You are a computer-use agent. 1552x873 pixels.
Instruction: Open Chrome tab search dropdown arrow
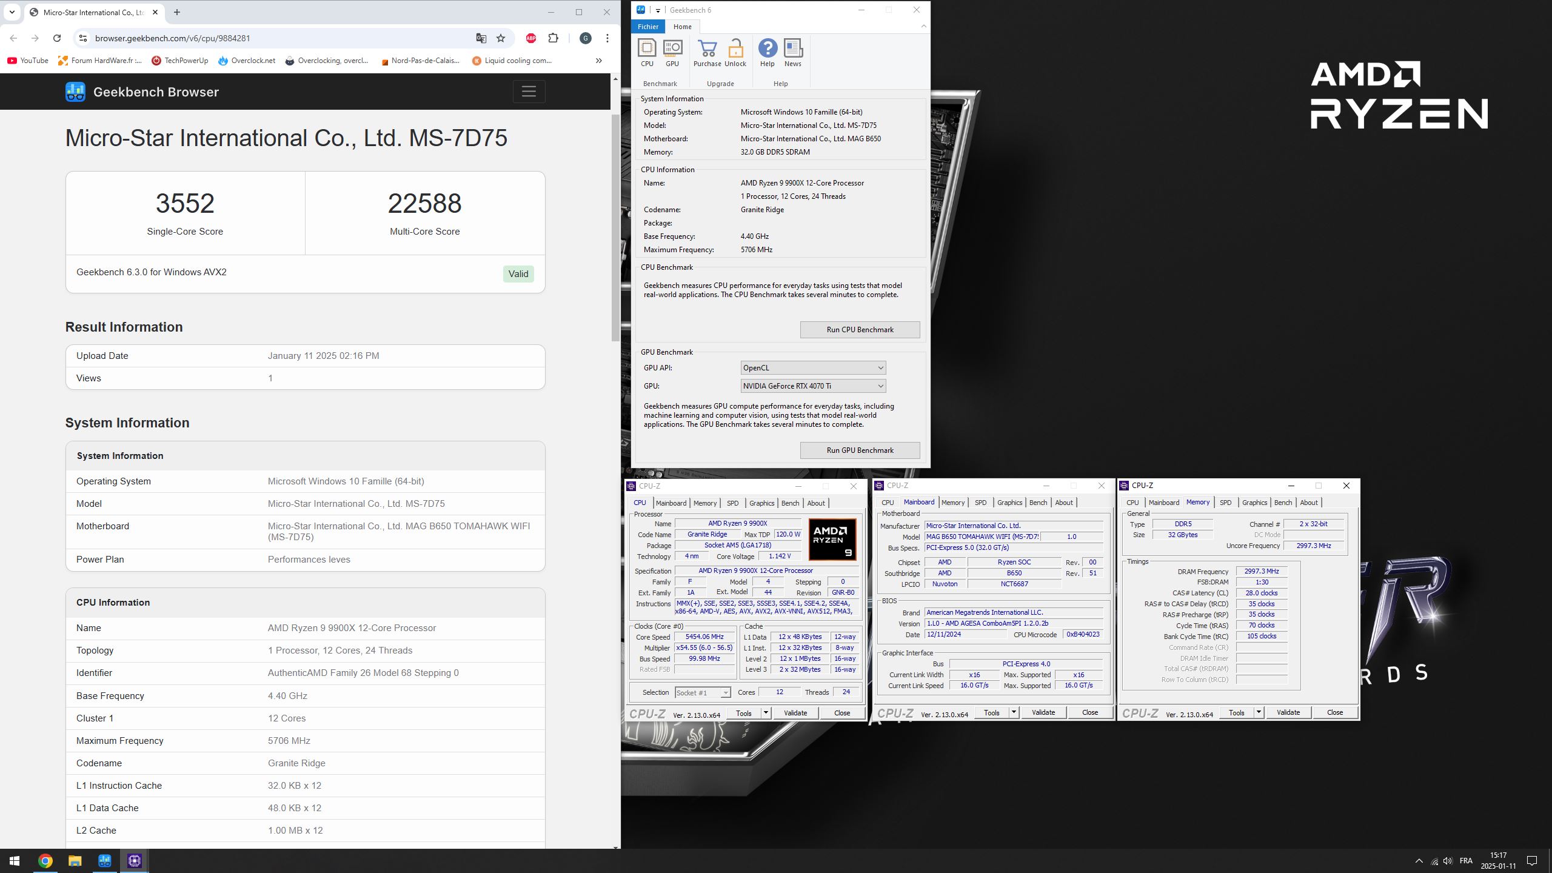pos(12,12)
